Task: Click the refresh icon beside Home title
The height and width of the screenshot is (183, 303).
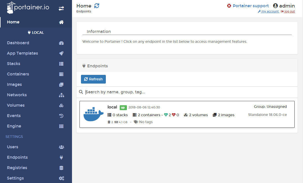Action: 97,6
